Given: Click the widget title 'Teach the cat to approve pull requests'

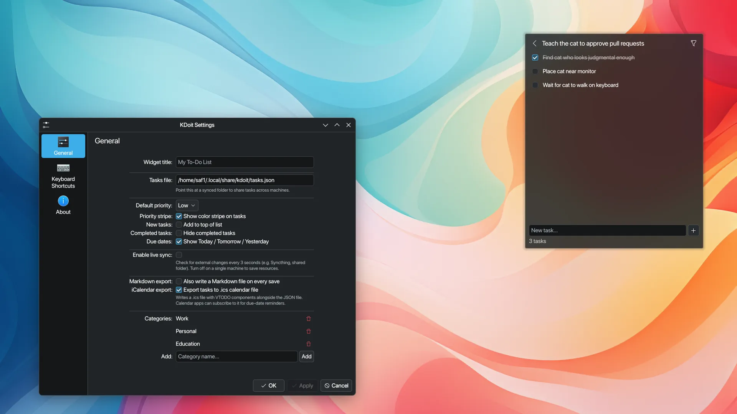Looking at the screenshot, I should pos(593,43).
